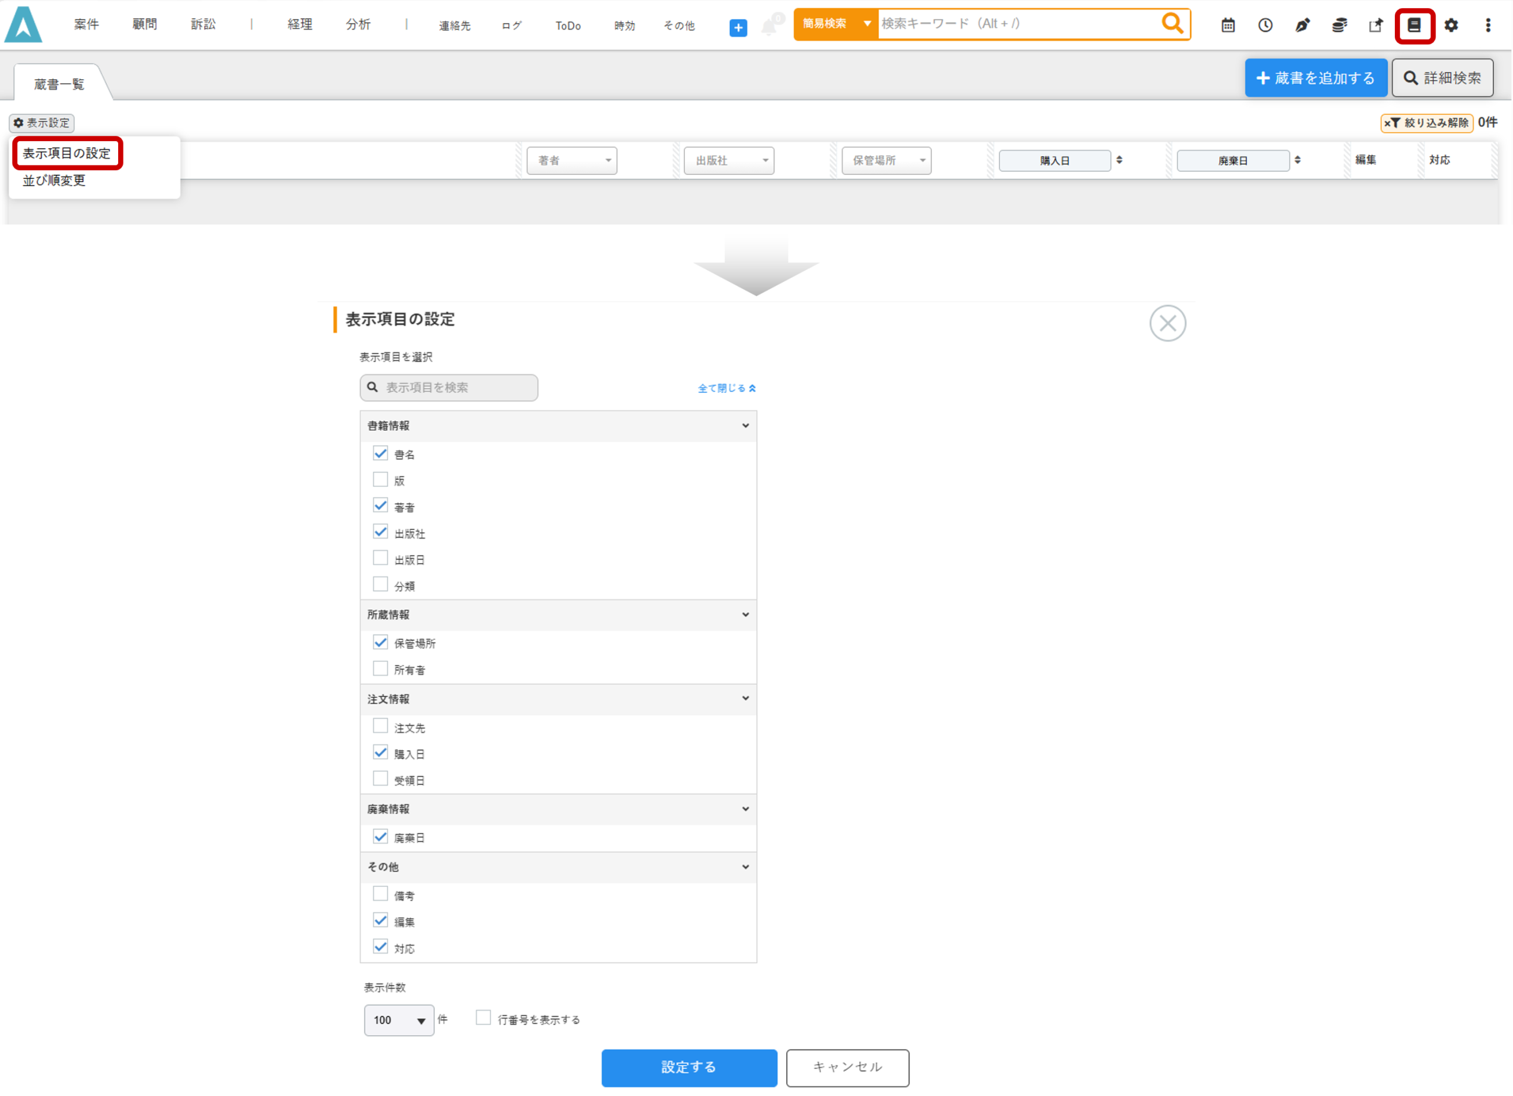The height and width of the screenshot is (1096, 1513).
Task: Click the 蔵書を追加する button
Action: (x=1316, y=78)
